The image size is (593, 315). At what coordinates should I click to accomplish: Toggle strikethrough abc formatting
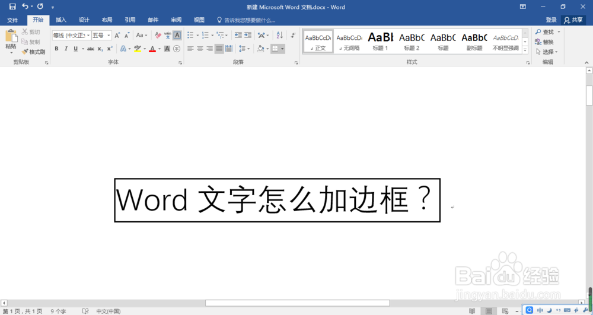[91, 49]
